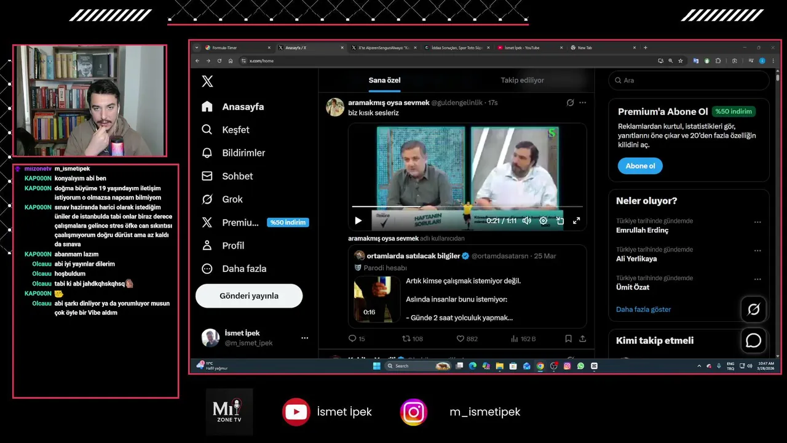Open three-dot menu on the guldengelinlik post
This screenshot has width=787, height=443.
click(582, 103)
